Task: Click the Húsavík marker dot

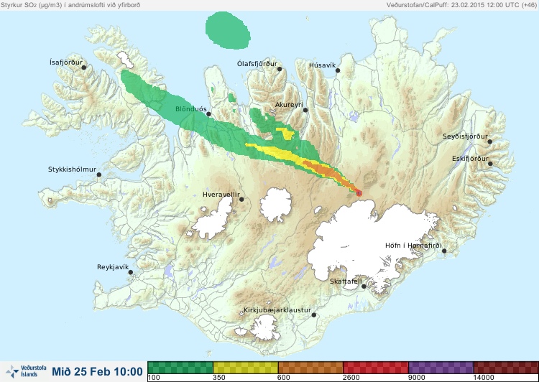Action: [x=338, y=70]
